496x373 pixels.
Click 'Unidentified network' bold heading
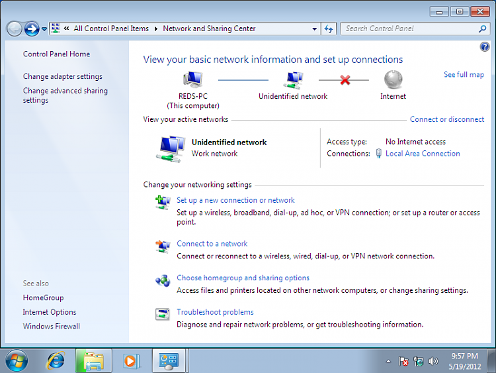(x=229, y=142)
